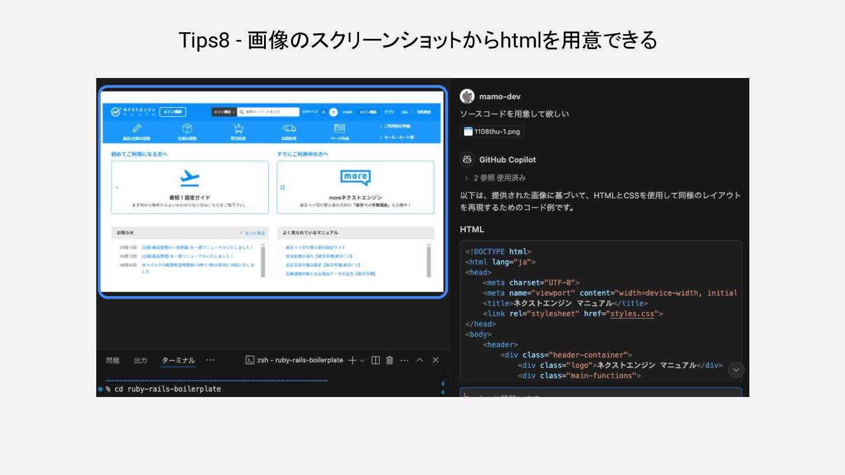Click the 08月30日 ゆうパック news link
Viewport: 845px width, 475px height.
[198, 268]
